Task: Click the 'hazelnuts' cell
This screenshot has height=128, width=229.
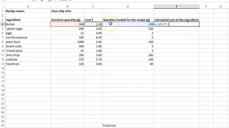Action: [x=28, y=64]
